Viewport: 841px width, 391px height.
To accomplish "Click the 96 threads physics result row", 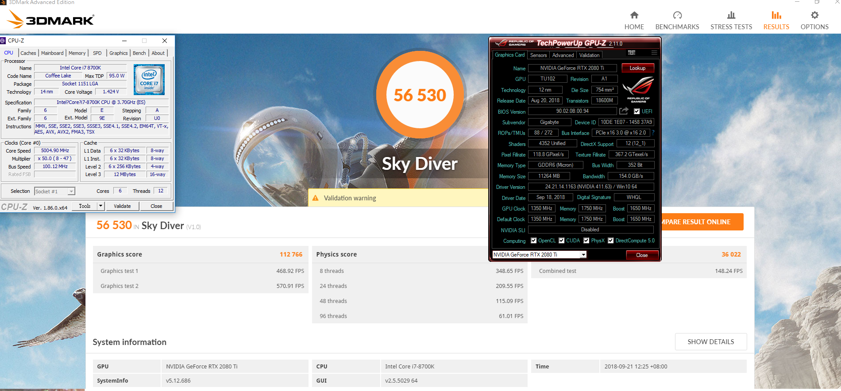I will 420,316.
